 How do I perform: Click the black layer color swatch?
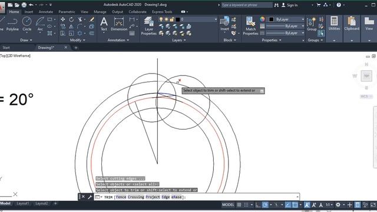point(178,19)
